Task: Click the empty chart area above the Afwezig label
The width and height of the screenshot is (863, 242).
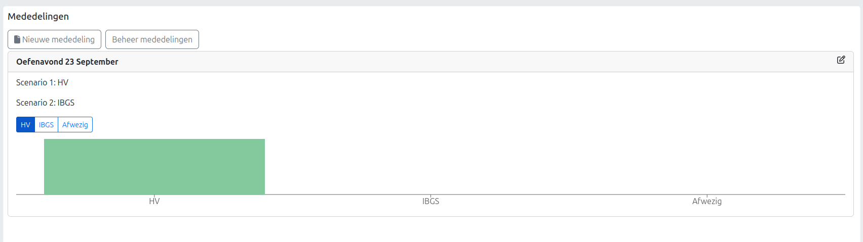Action: click(707, 167)
